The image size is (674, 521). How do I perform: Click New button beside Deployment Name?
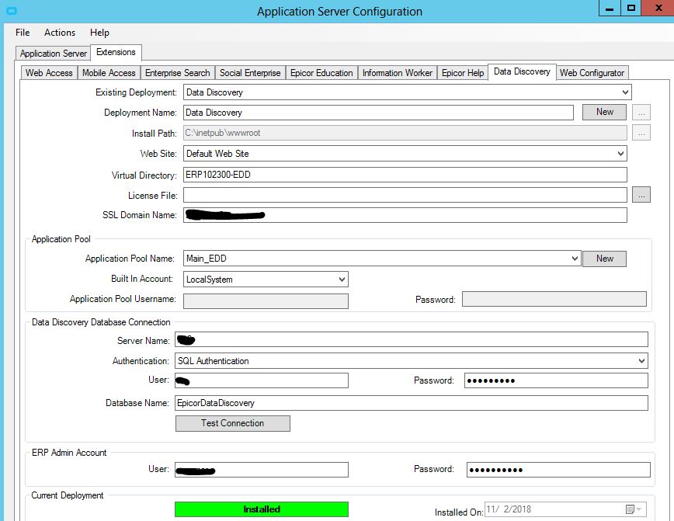tap(604, 112)
